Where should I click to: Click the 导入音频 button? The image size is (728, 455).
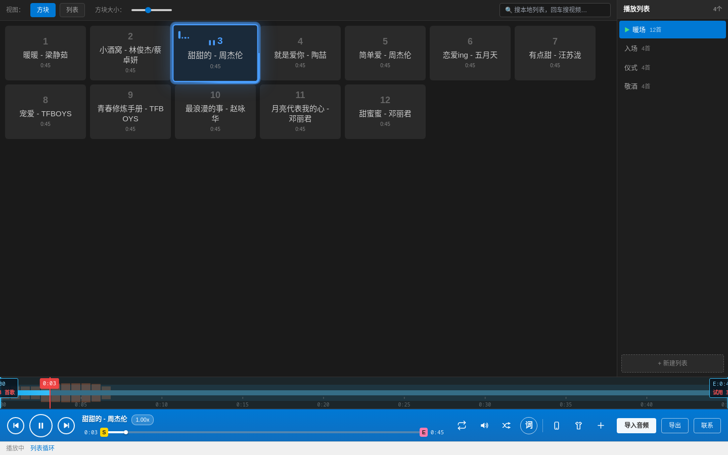click(x=636, y=426)
